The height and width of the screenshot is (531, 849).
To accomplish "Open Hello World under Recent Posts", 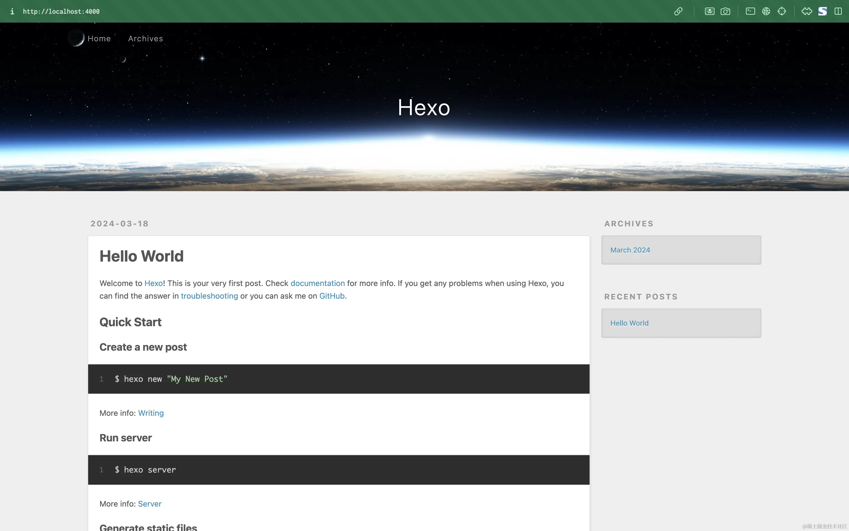I will [x=629, y=323].
